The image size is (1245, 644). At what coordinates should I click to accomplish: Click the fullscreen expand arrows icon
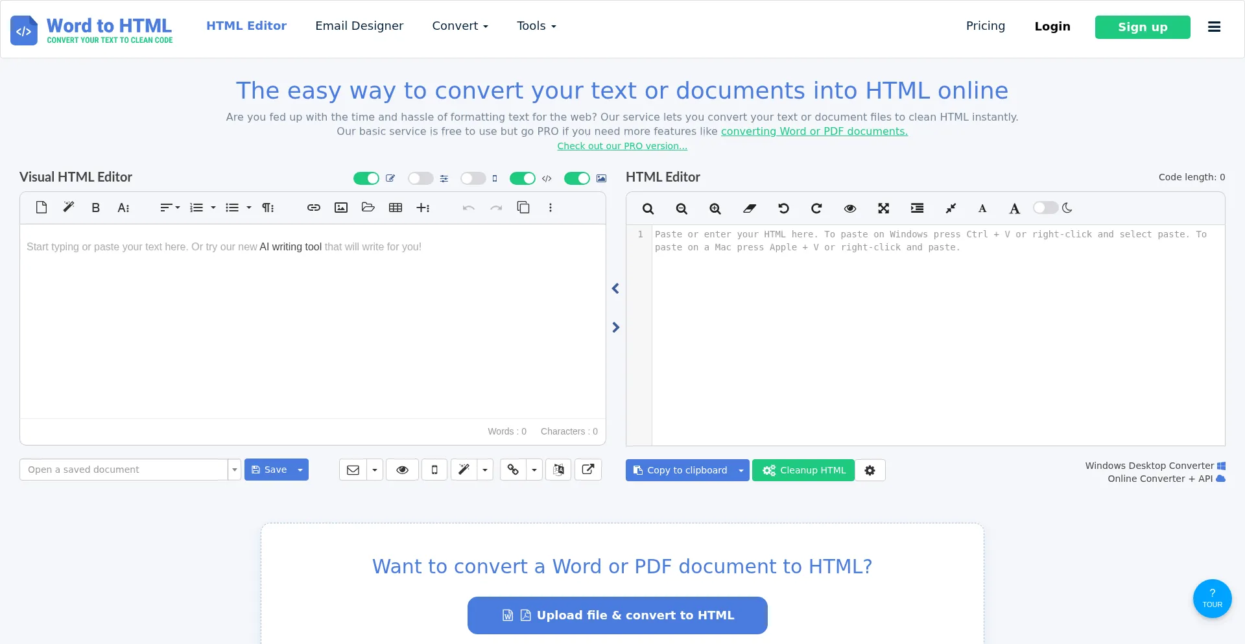point(883,209)
